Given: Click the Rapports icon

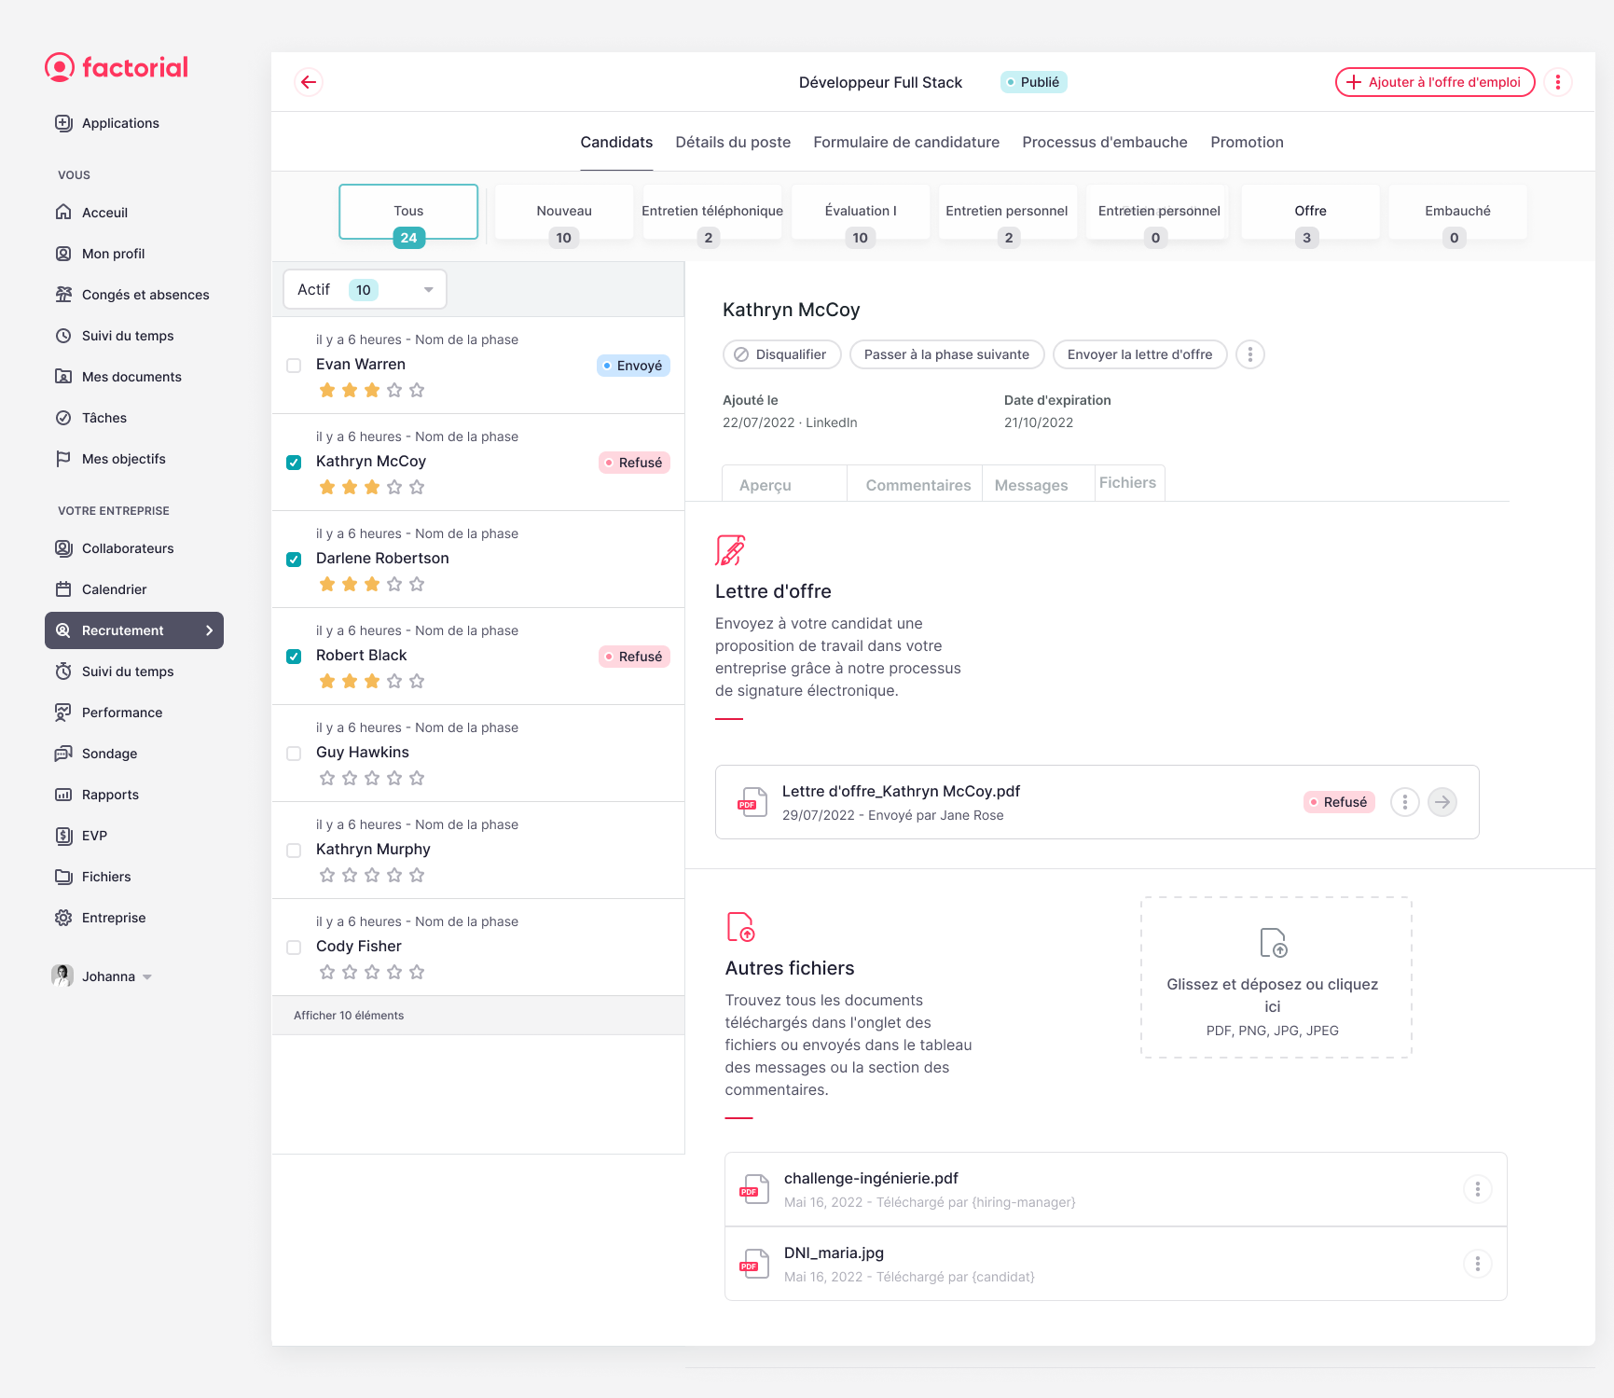Looking at the screenshot, I should [x=63, y=795].
